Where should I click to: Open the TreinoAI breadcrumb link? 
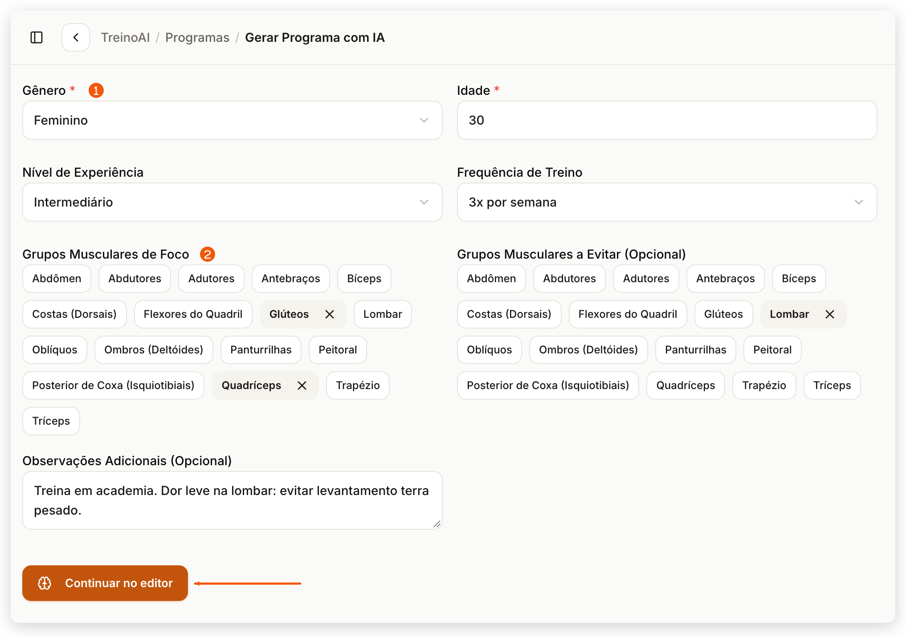pyautogui.click(x=125, y=37)
